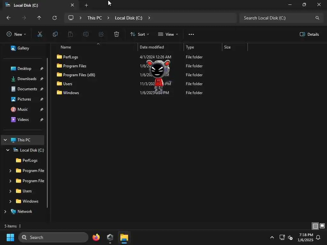Collapse the Local Disk (C:) tree node
Viewport: 327px width, 245px height.
pyautogui.click(x=8, y=150)
